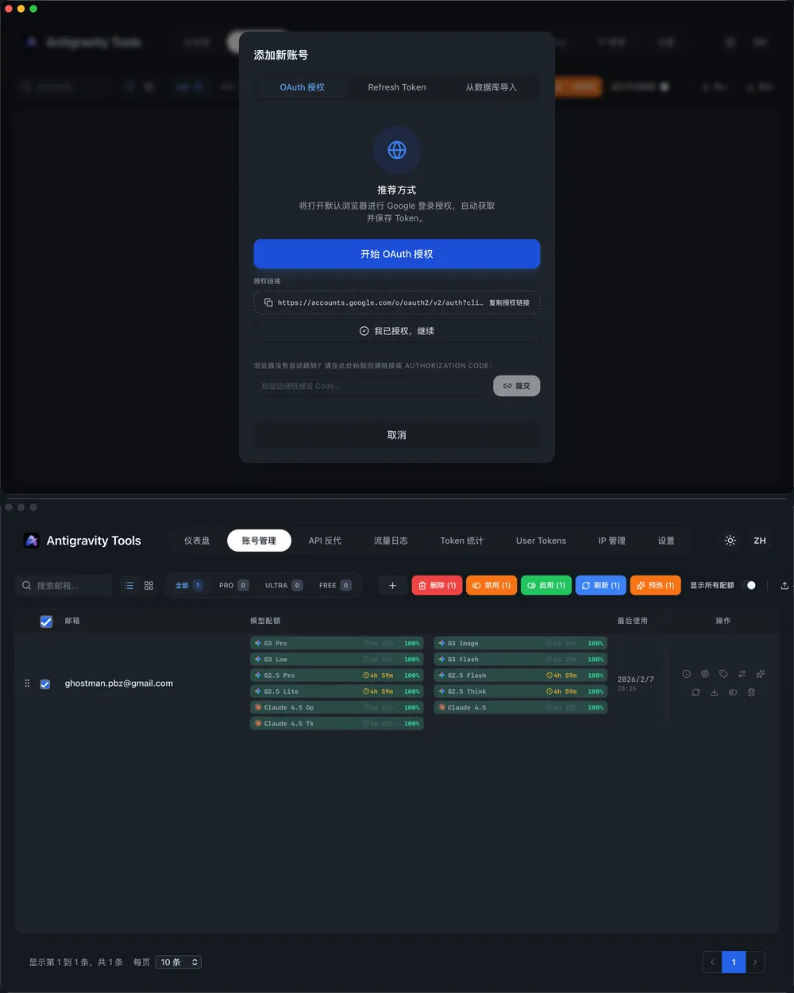Click the tag label icon in actions
The image size is (794, 993).
723,674
